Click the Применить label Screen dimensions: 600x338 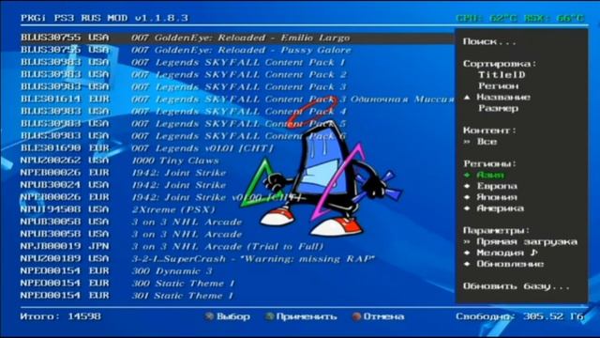coord(307,316)
